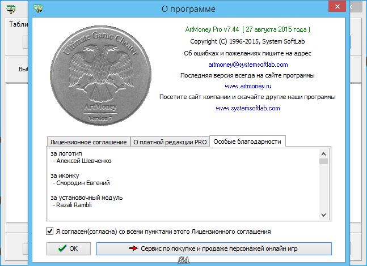Click the Посетите сайт компании text line
This screenshot has width=367, height=266.
[247, 97]
